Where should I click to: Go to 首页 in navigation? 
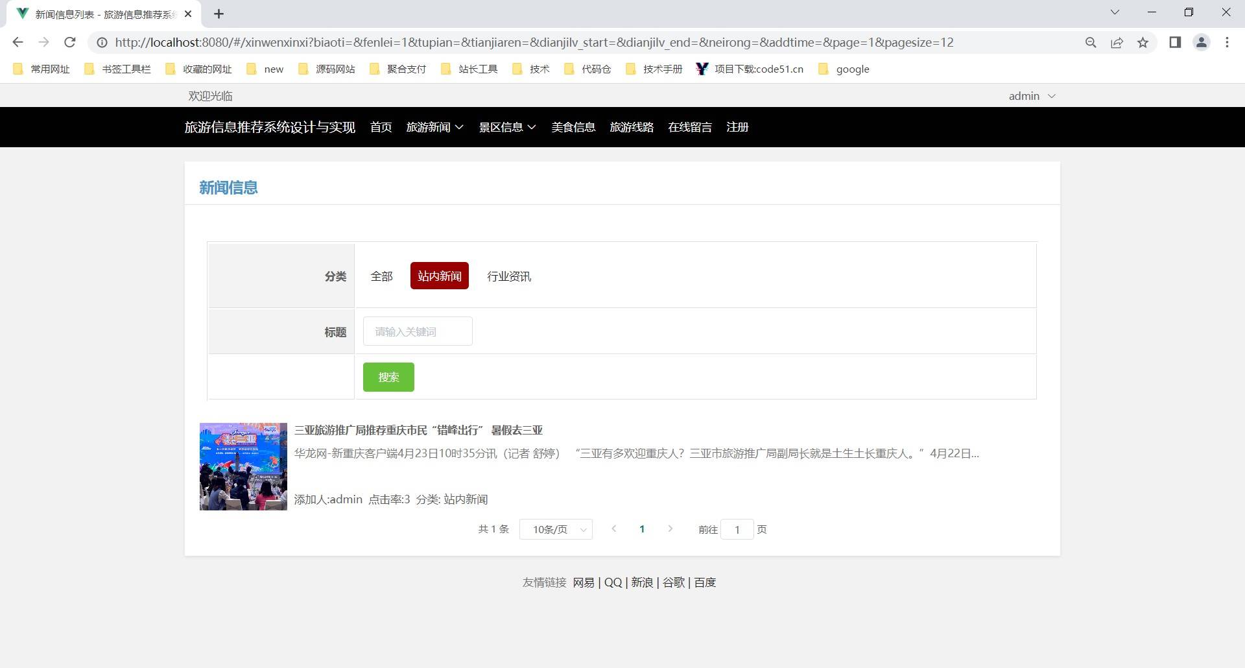coord(381,127)
